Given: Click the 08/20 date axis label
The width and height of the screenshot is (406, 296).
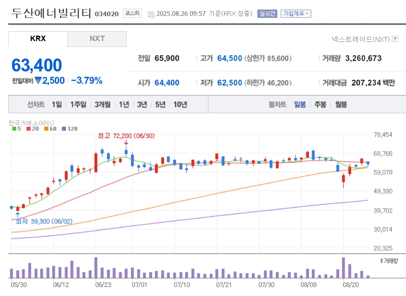Looking at the screenshot, I should [x=351, y=285].
